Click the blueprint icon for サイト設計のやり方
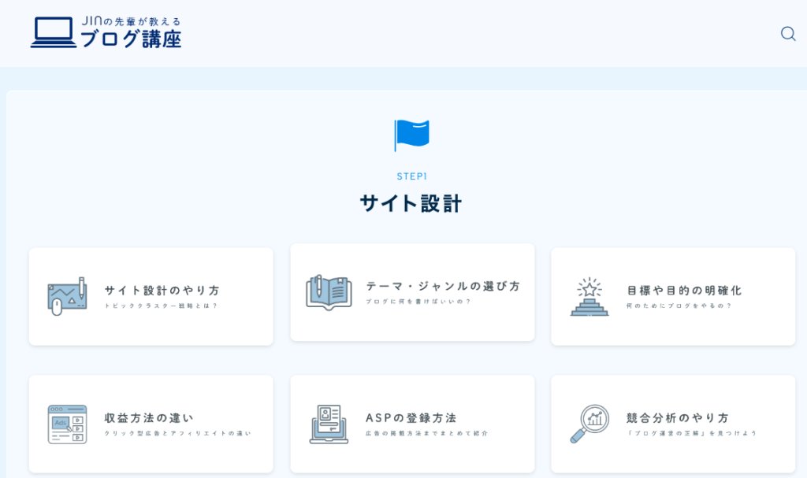 pyautogui.click(x=67, y=296)
